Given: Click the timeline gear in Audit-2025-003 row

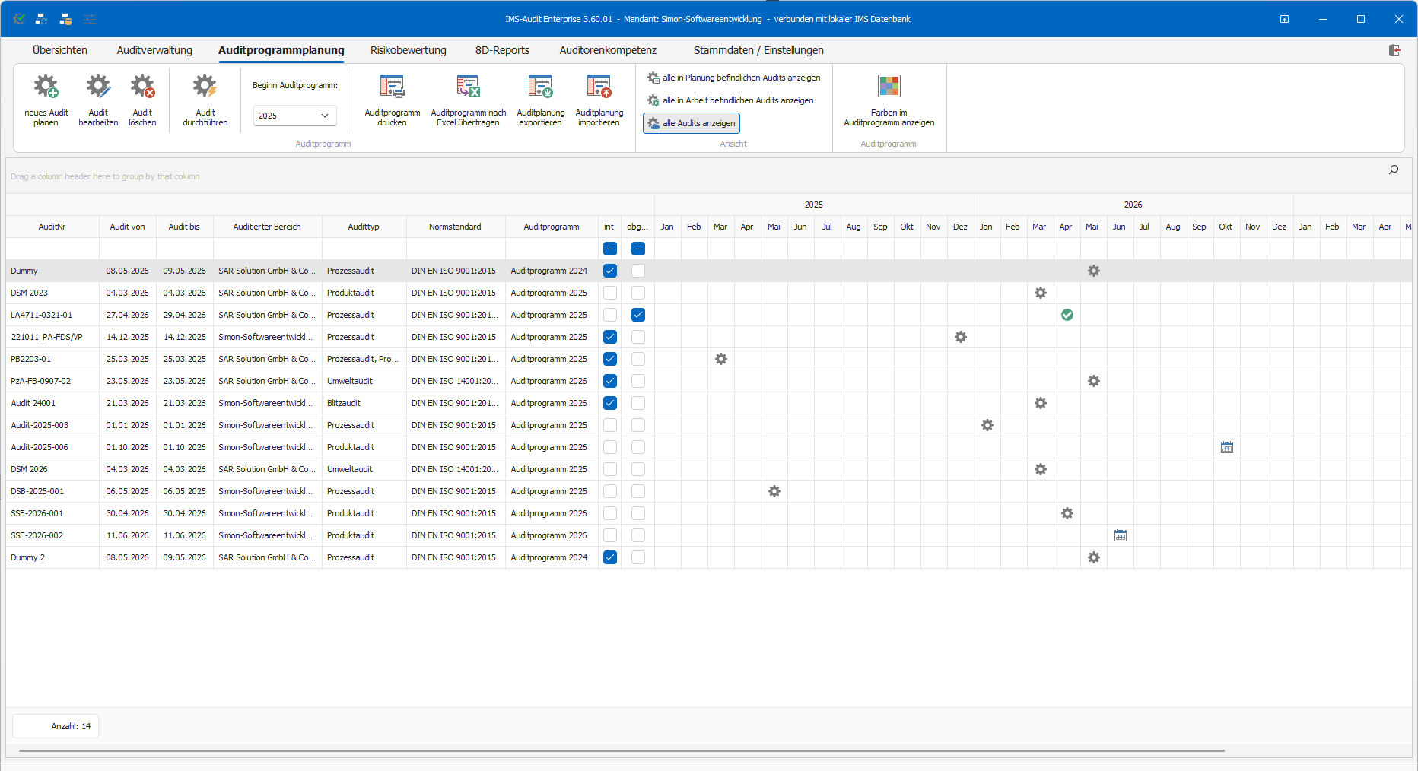Looking at the screenshot, I should tap(987, 425).
